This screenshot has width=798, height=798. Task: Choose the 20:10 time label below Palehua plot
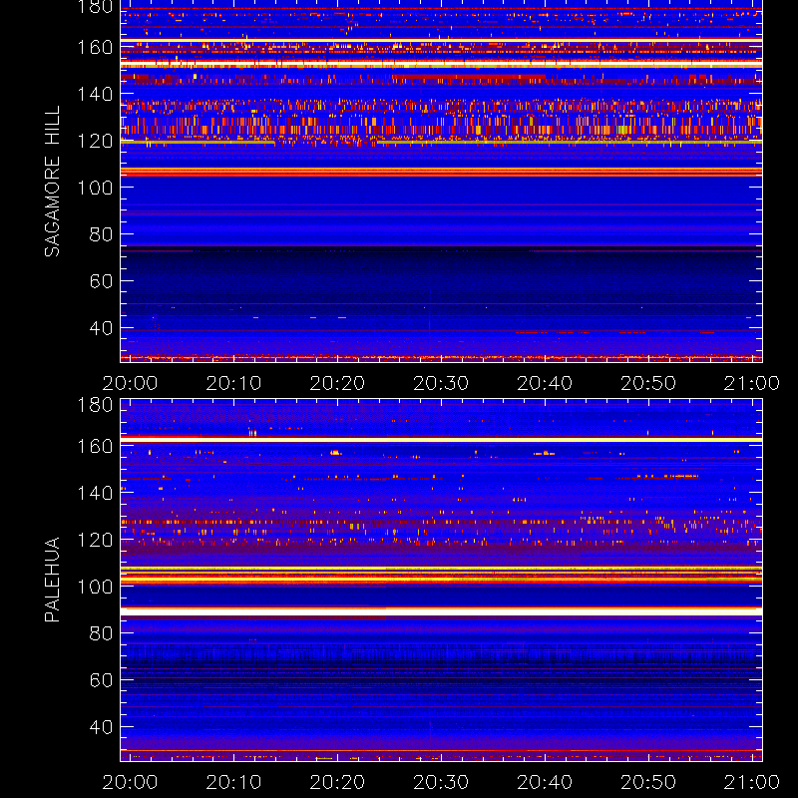(233, 782)
